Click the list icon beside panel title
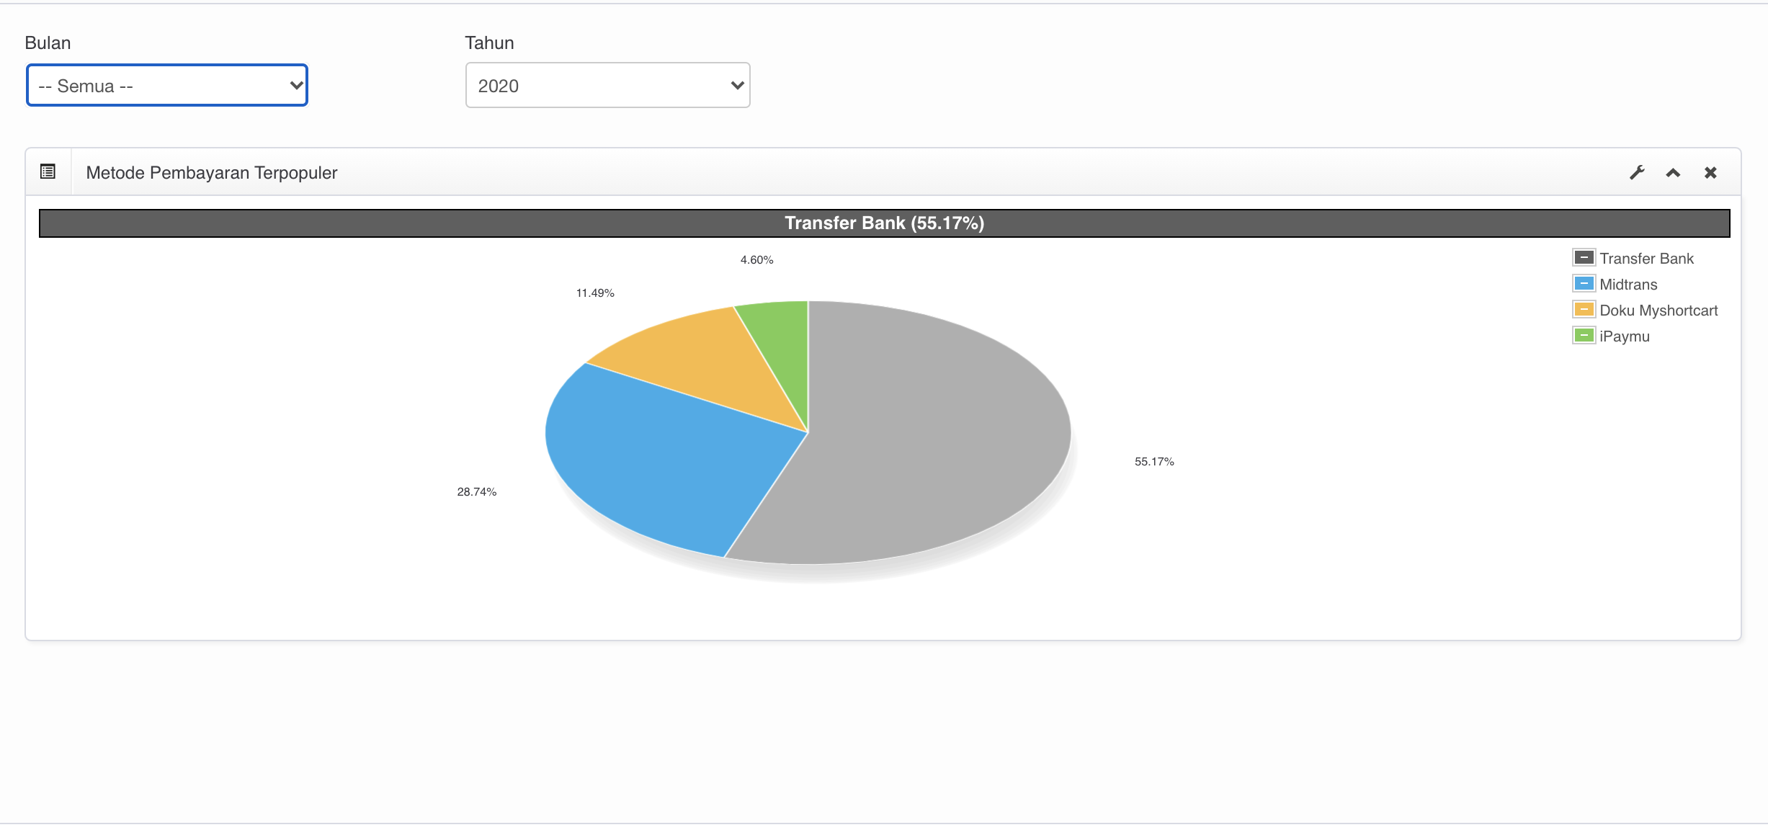This screenshot has width=1768, height=830. pos(48,171)
